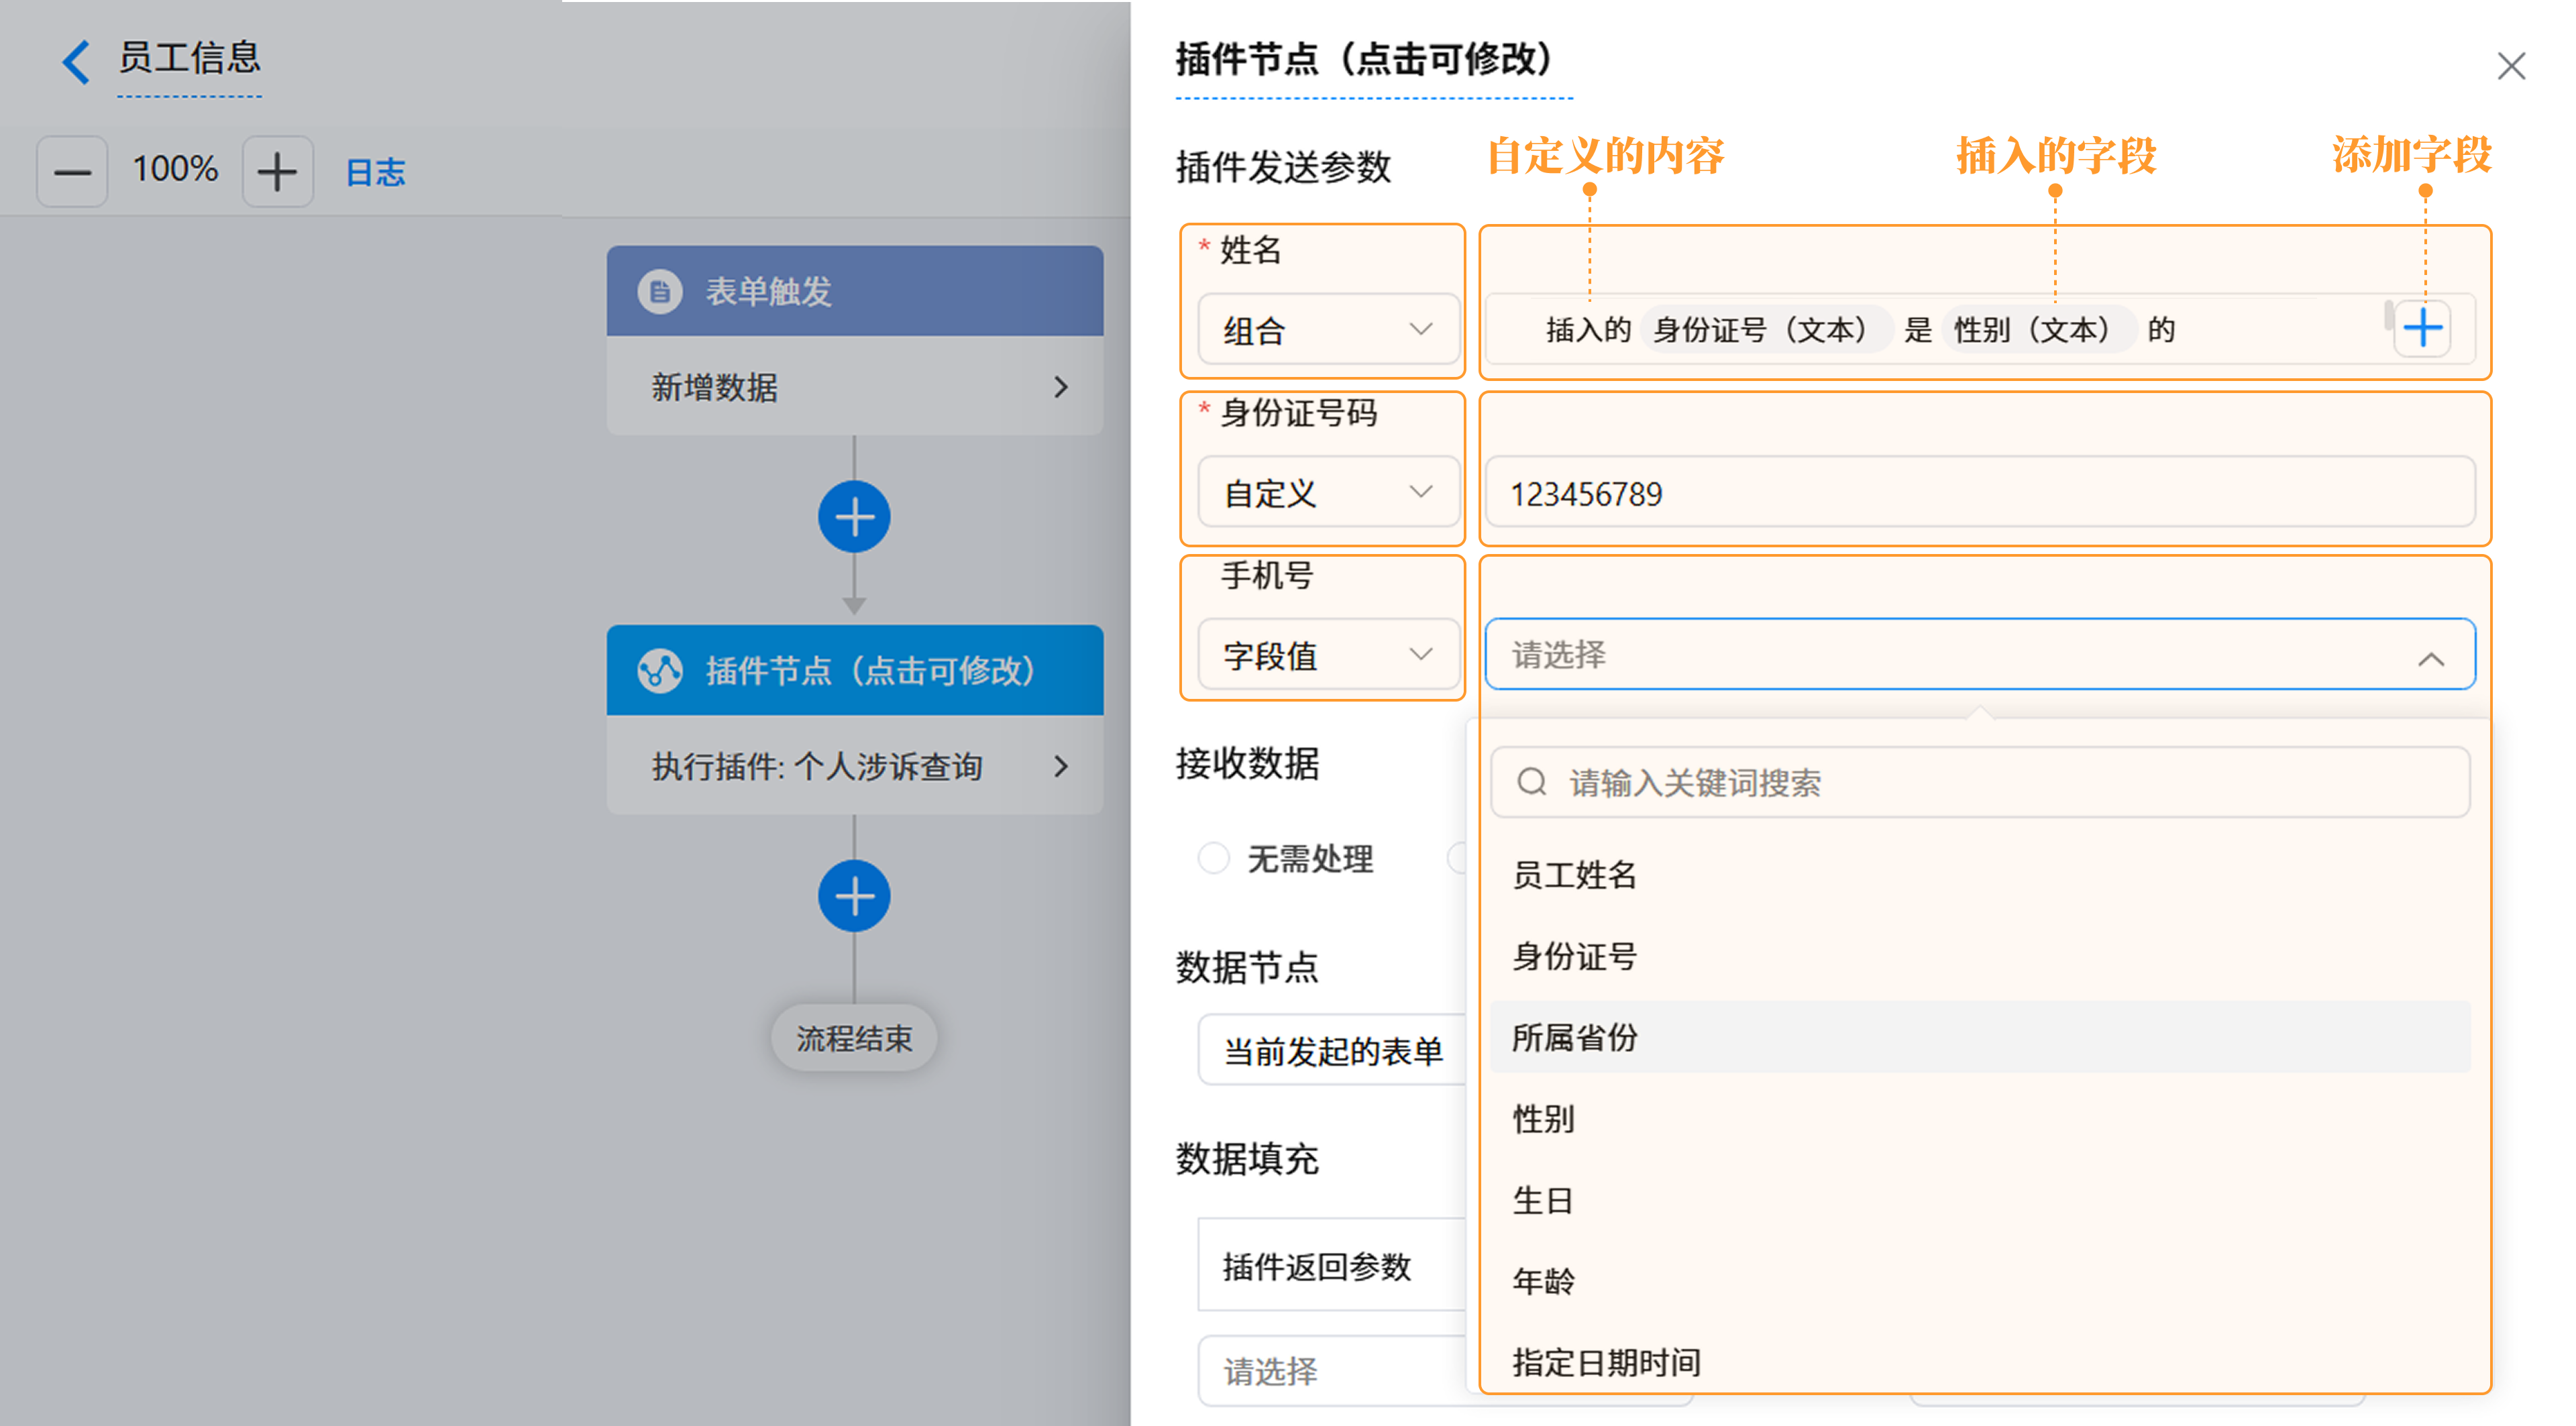This screenshot has width=2576, height=1426.
Task: Zoom out with the minus button
Action: pyautogui.click(x=72, y=172)
